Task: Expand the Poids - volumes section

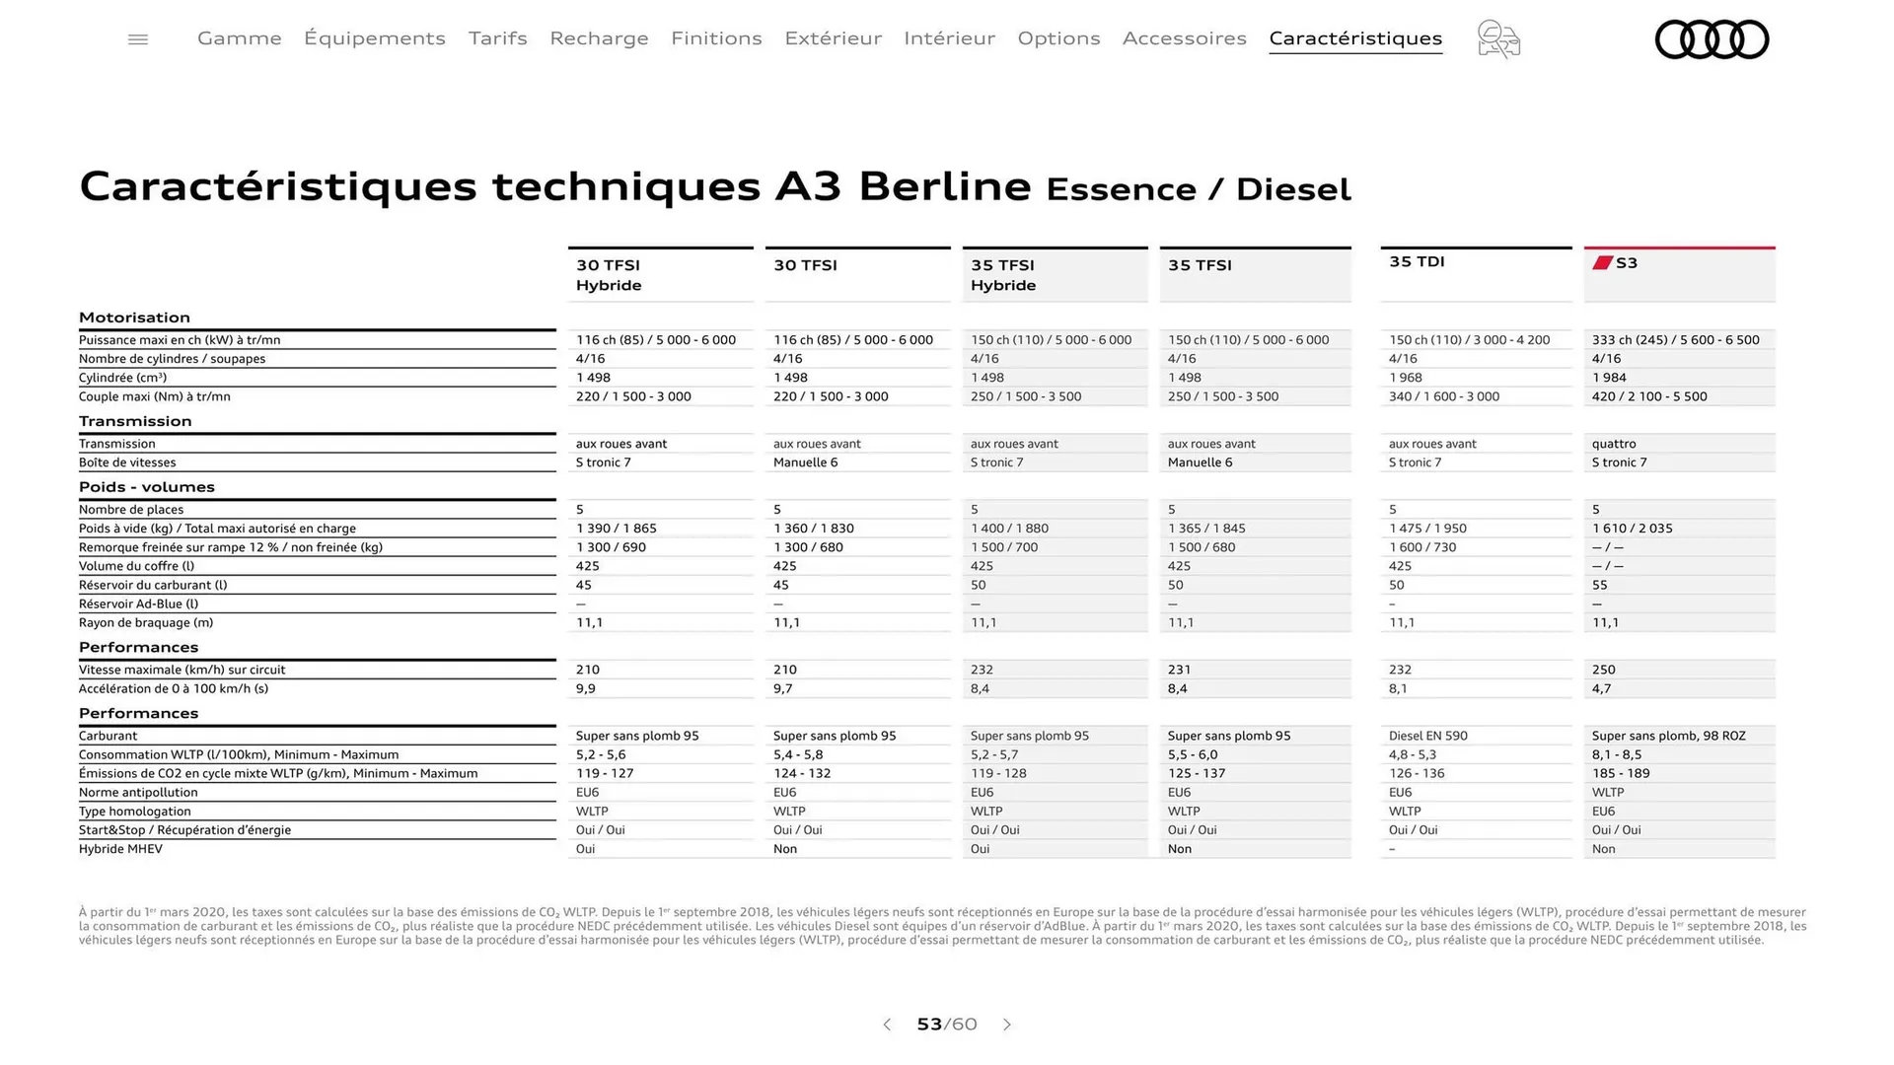Action: [147, 486]
